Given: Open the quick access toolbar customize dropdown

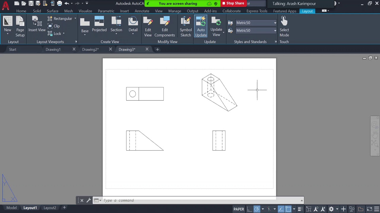Looking at the screenshot, I should click(x=87, y=4).
